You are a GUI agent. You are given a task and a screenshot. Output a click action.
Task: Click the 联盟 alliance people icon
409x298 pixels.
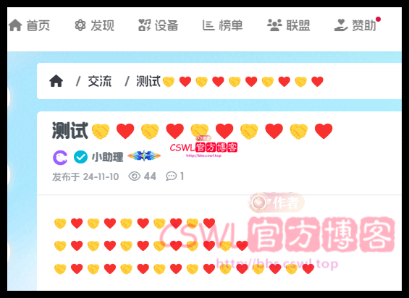click(x=274, y=25)
